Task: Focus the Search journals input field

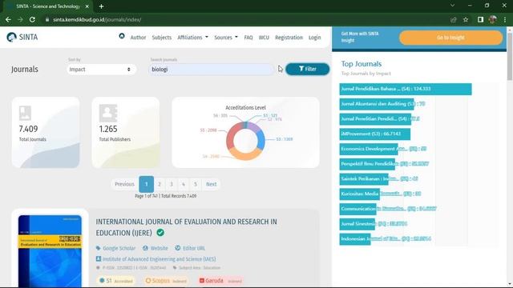Action: [x=211, y=70]
